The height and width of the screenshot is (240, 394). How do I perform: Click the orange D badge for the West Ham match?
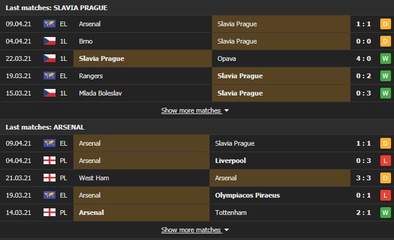click(x=386, y=178)
